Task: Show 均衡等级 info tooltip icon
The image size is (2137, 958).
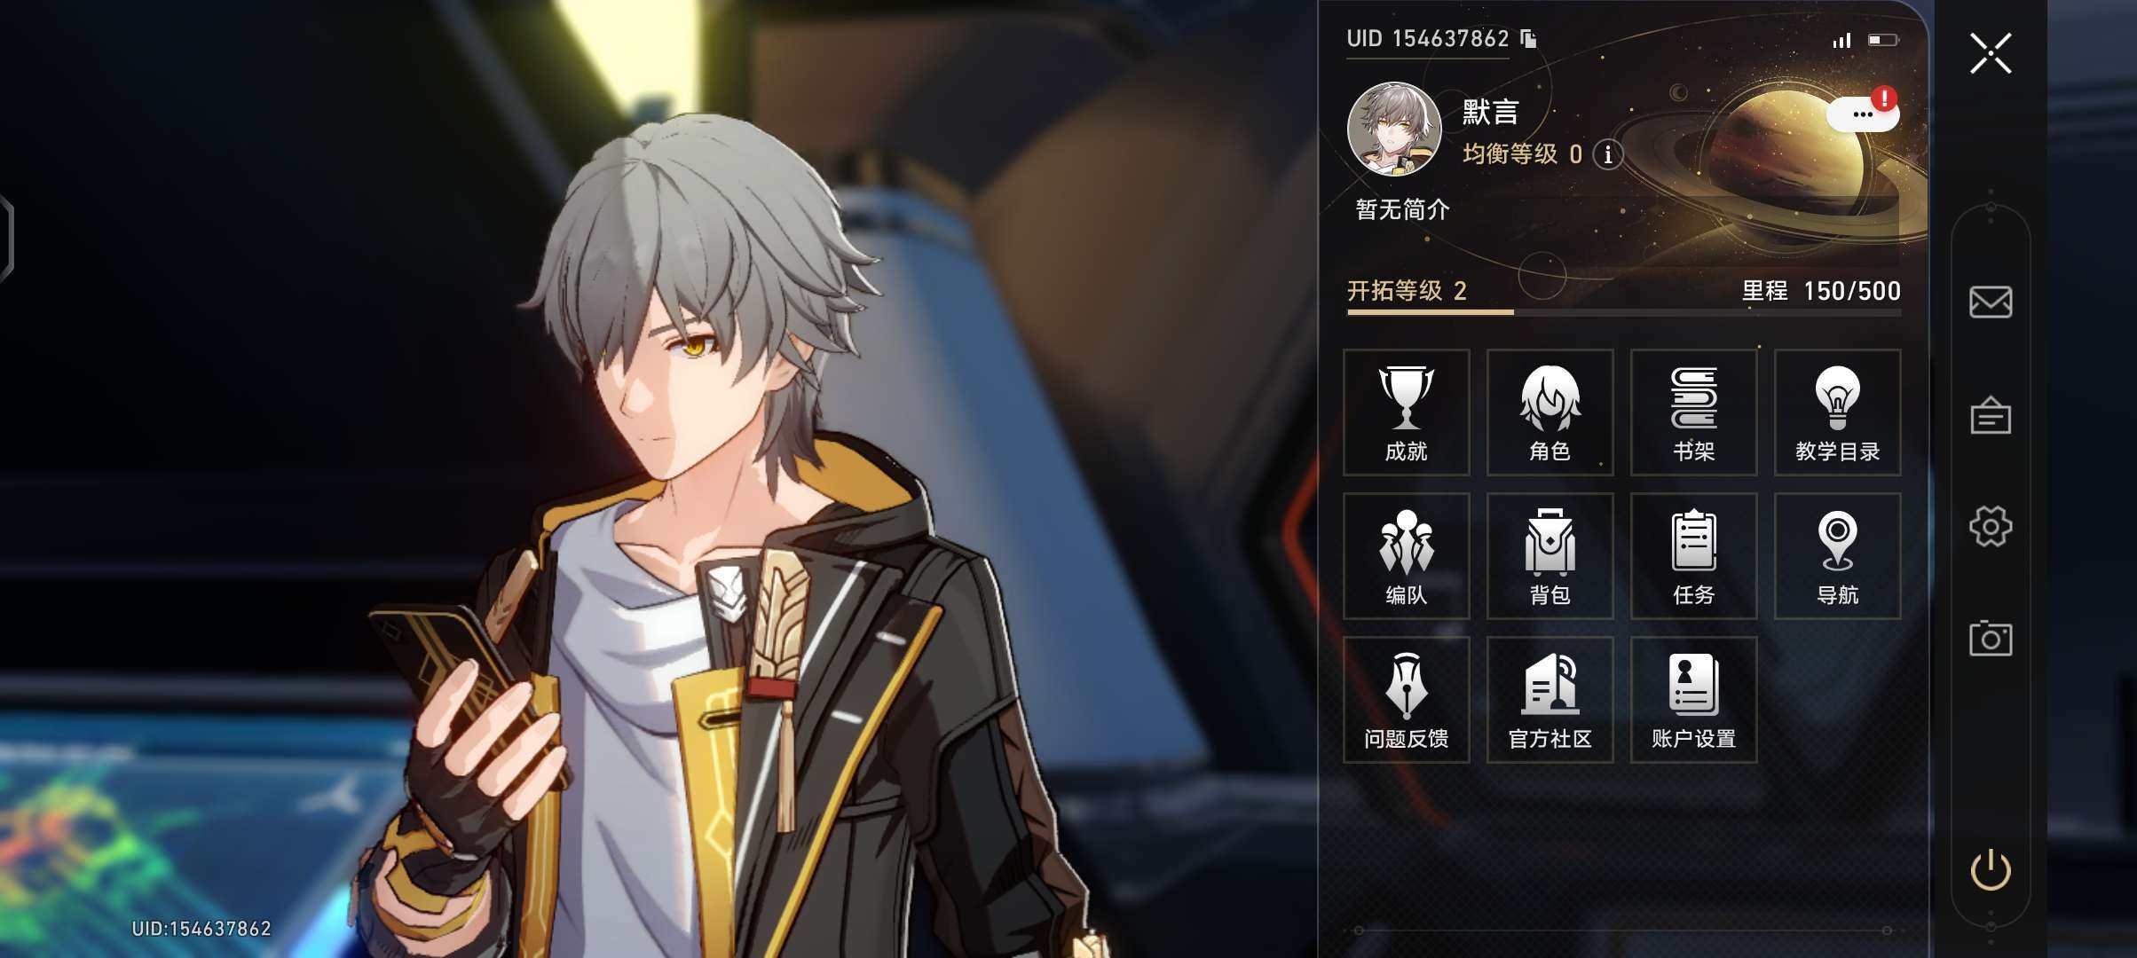Action: 1607,154
